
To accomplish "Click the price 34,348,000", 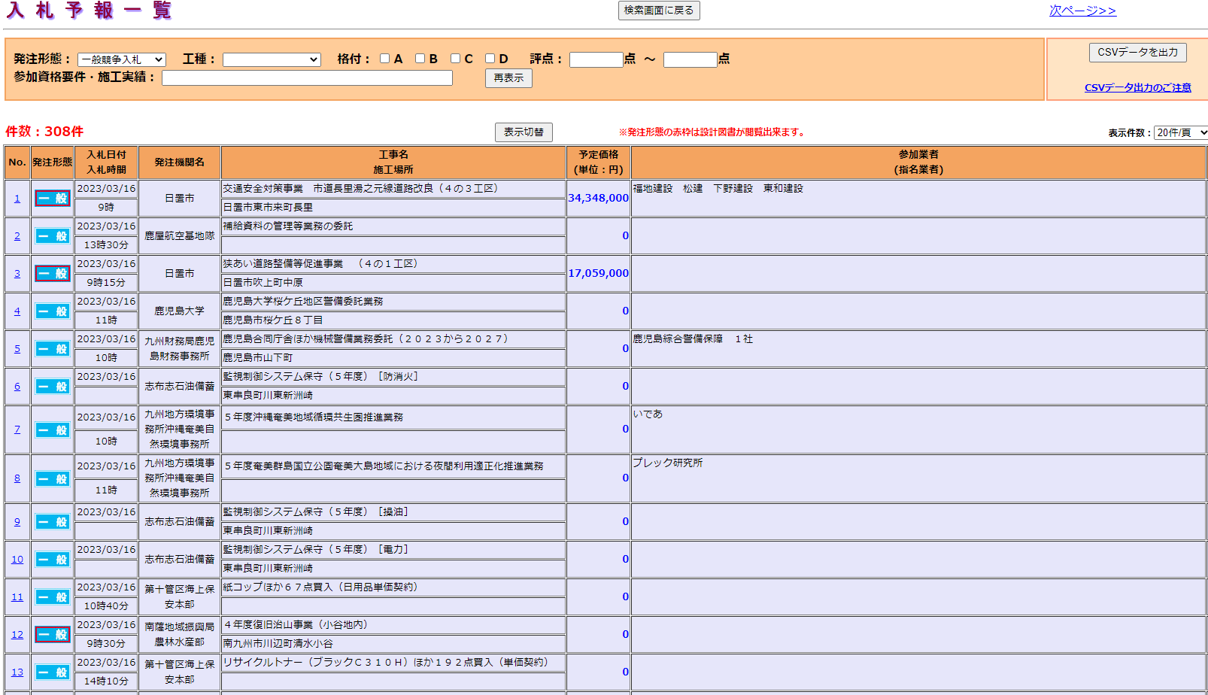I will tap(598, 198).
